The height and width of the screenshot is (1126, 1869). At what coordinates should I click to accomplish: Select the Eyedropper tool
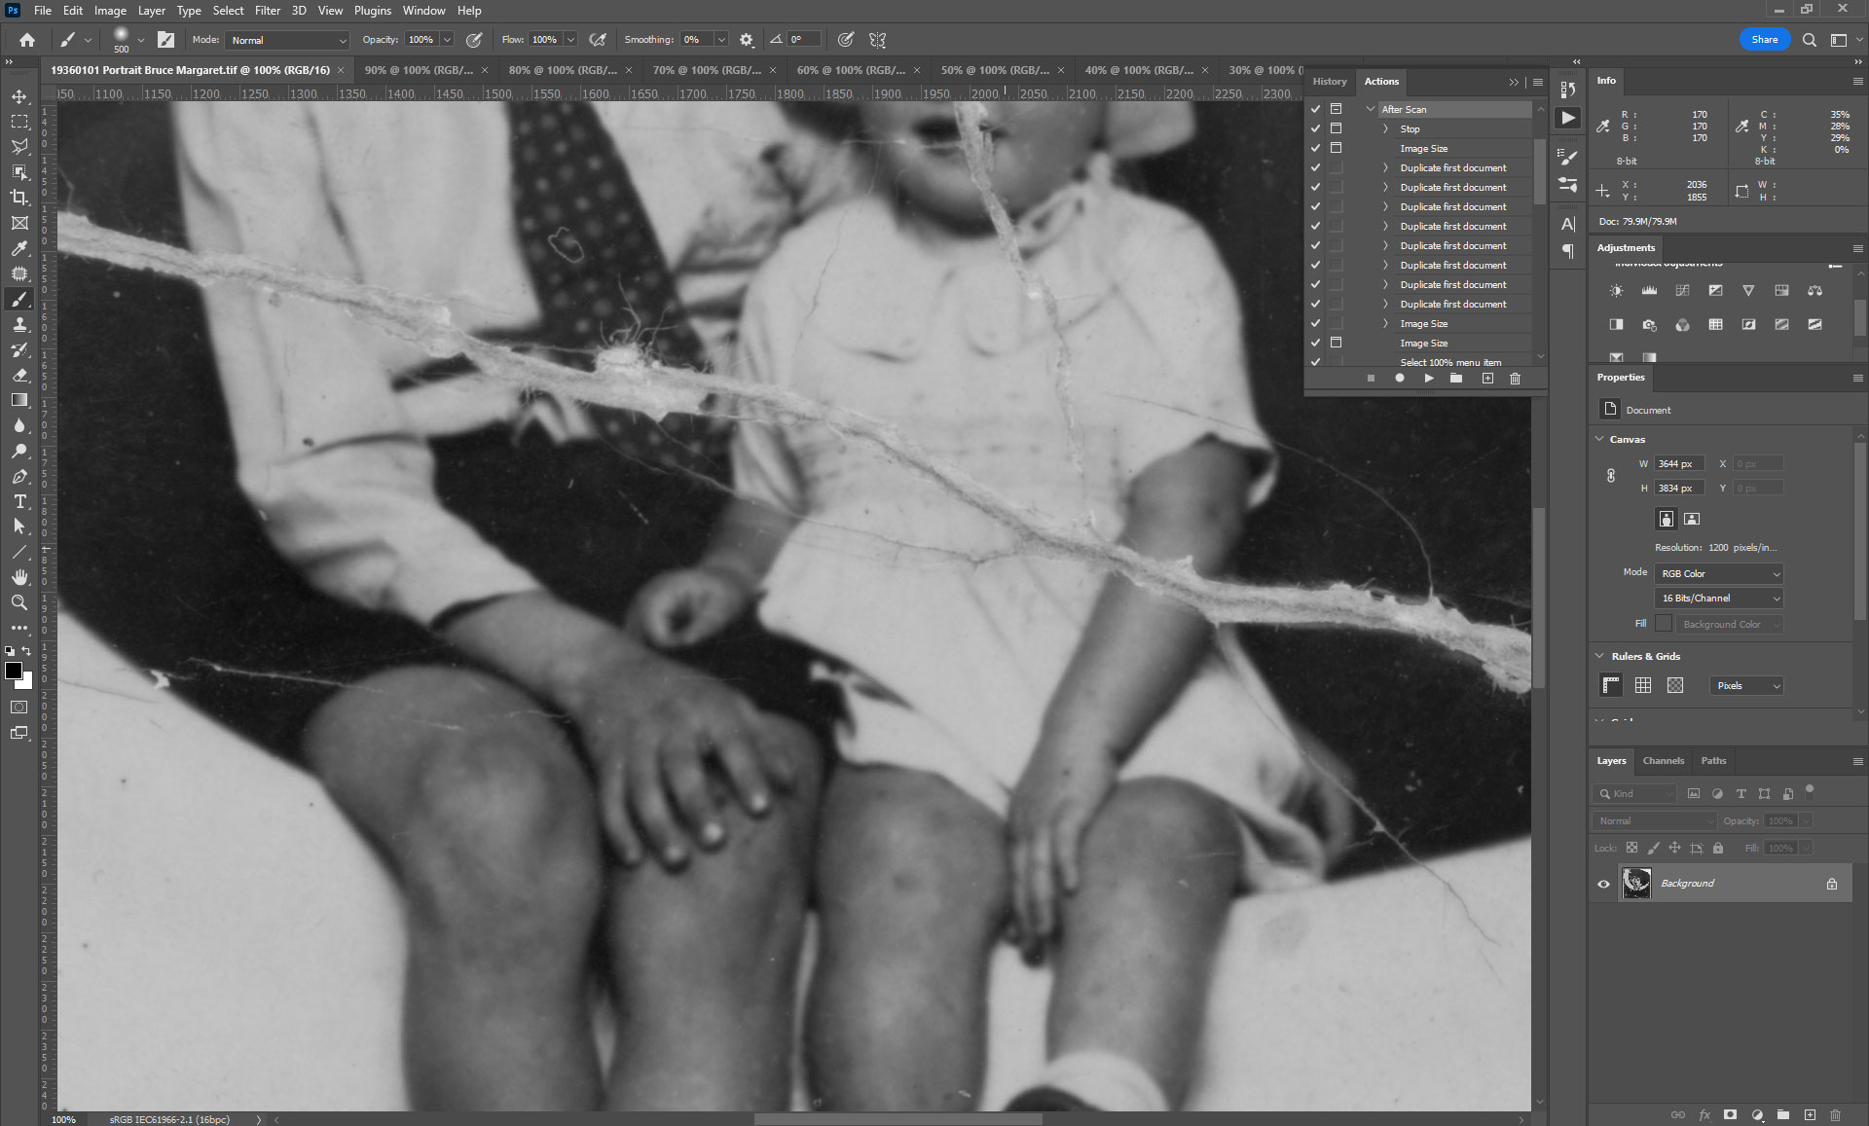pos(19,248)
